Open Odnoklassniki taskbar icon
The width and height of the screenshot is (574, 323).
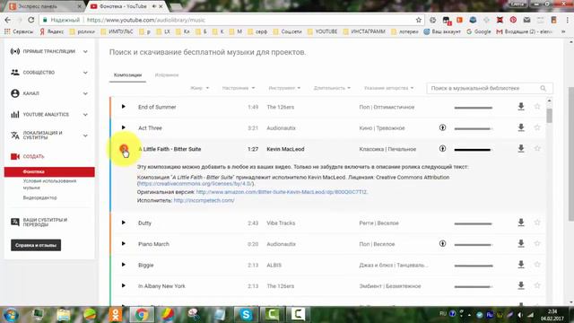pos(116,314)
